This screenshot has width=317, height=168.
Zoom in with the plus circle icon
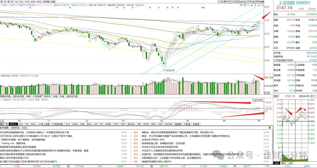tap(259, 5)
